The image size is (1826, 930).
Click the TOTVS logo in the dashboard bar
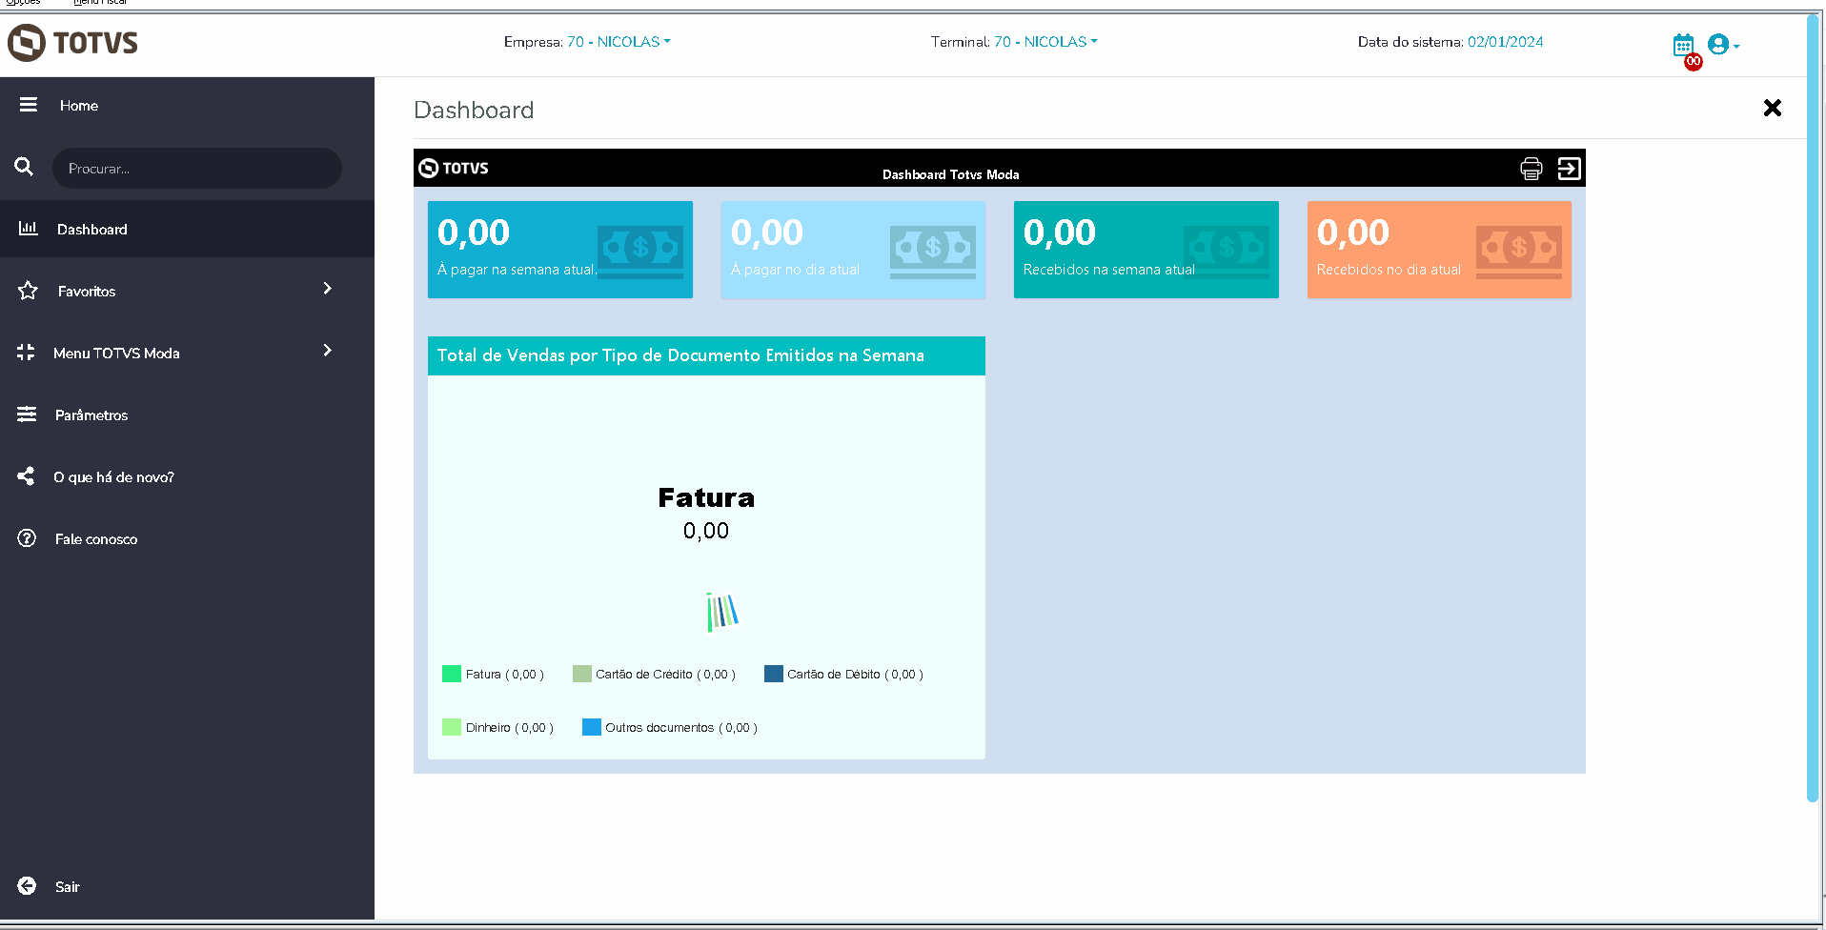pyautogui.click(x=454, y=169)
